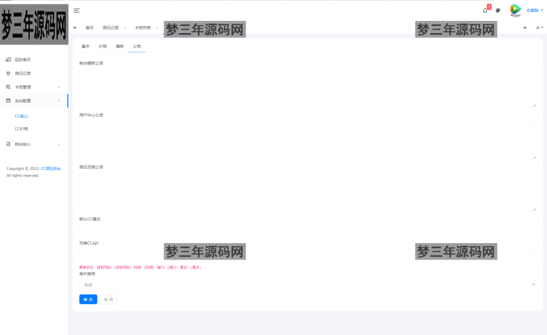Open 回到首页 in sidebar
Image resolution: width=547 pixels, height=335 pixels.
[x=22, y=60]
